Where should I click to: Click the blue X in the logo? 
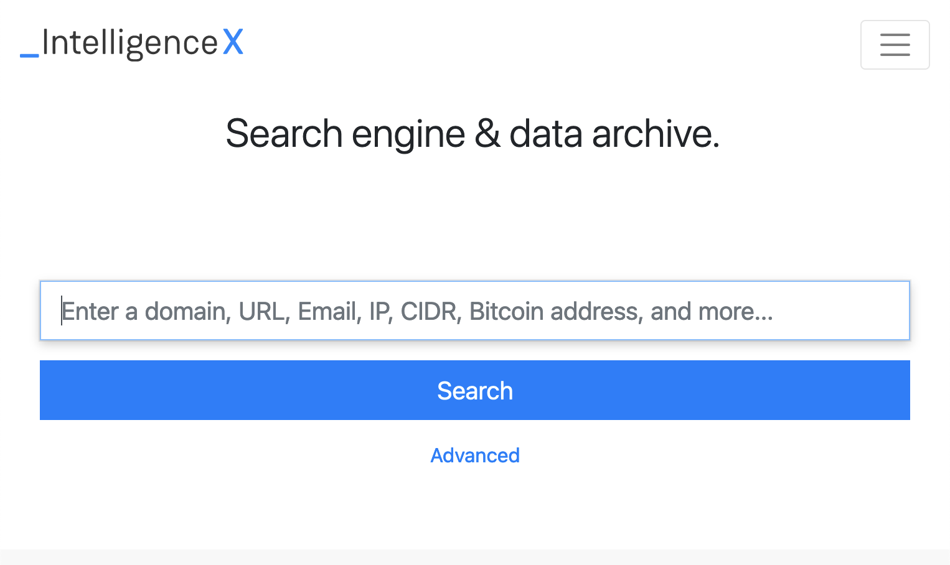coord(233,43)
